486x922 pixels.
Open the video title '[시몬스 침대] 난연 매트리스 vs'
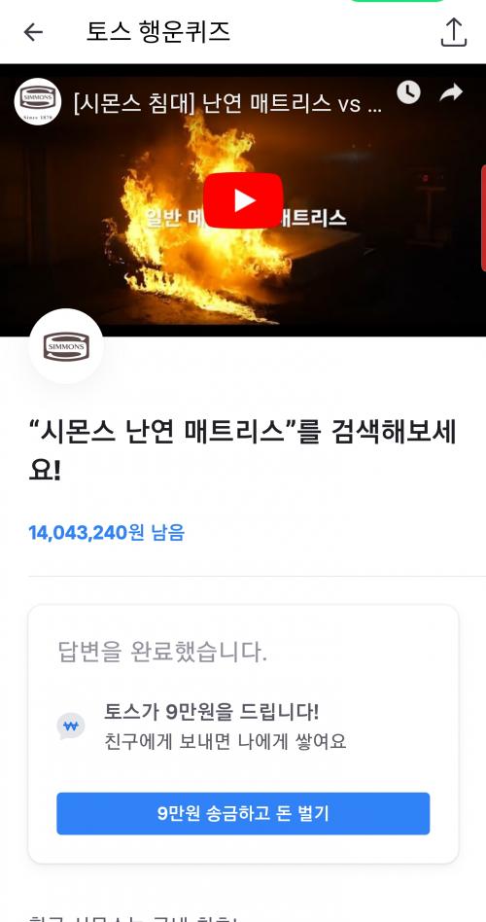coord(228,103)
